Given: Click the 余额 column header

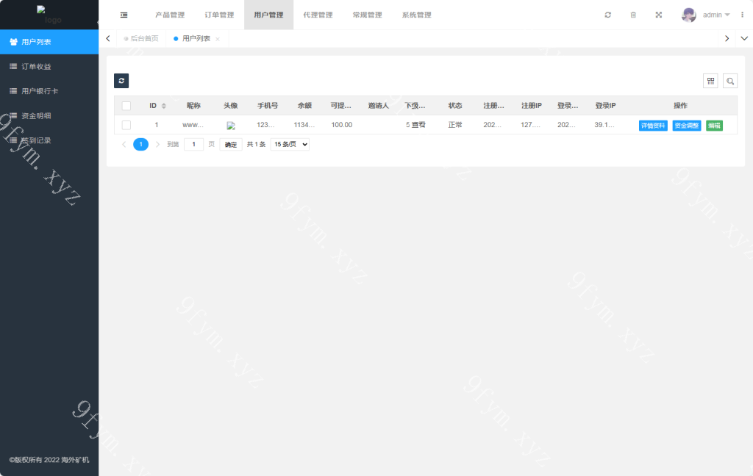Looking at the screenshot, I should coord(304,106).
